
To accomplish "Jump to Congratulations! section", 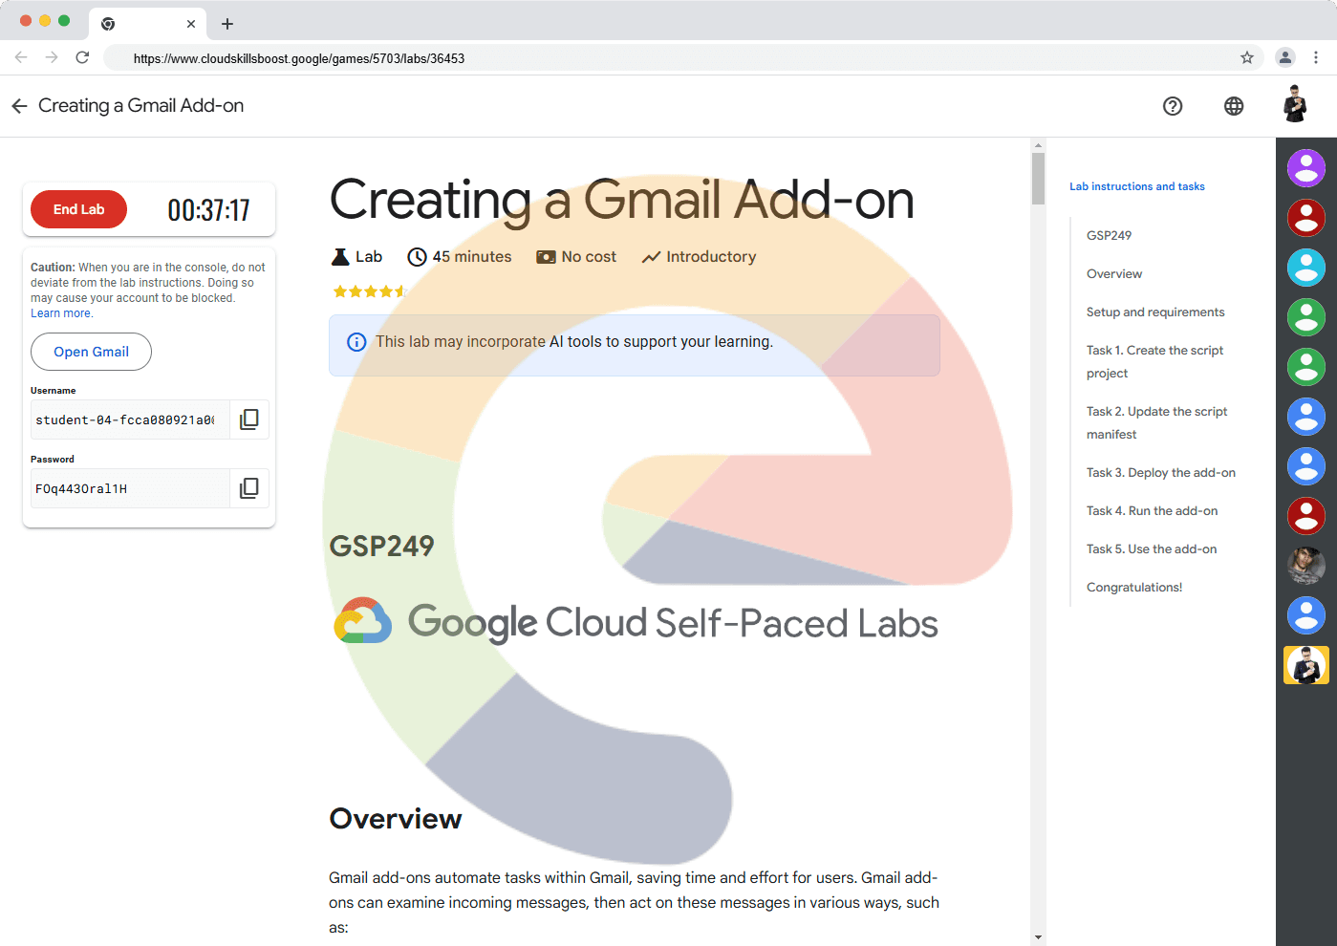I will tap(1134, 587).
